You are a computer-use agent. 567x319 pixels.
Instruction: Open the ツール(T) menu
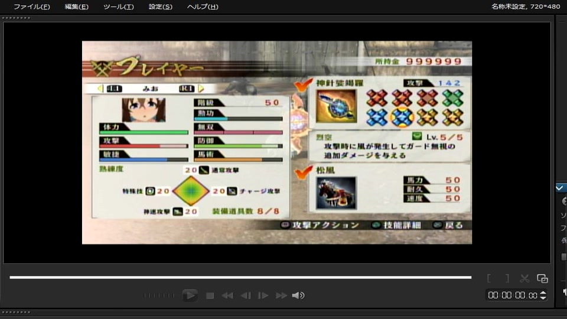(119, 6)
